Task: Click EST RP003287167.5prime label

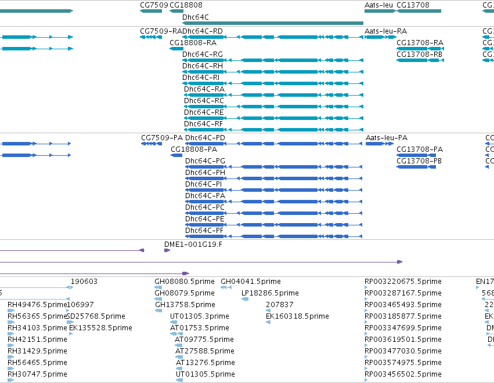Action: tap(403, 293)
